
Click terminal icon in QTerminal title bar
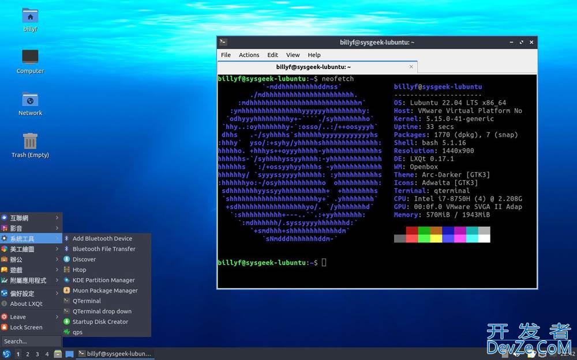(223, 42)
